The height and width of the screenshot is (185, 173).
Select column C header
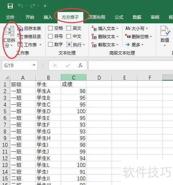73,77
